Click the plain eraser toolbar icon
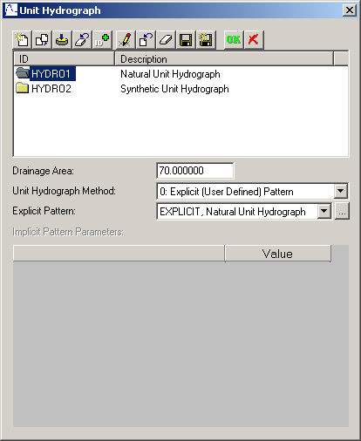 (x=166, y=39)
